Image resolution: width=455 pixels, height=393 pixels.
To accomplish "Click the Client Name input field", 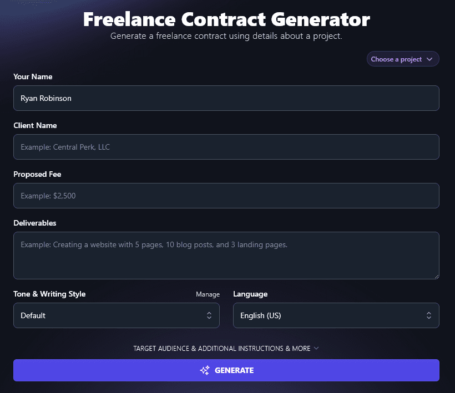I will click(x=226, y=147).
